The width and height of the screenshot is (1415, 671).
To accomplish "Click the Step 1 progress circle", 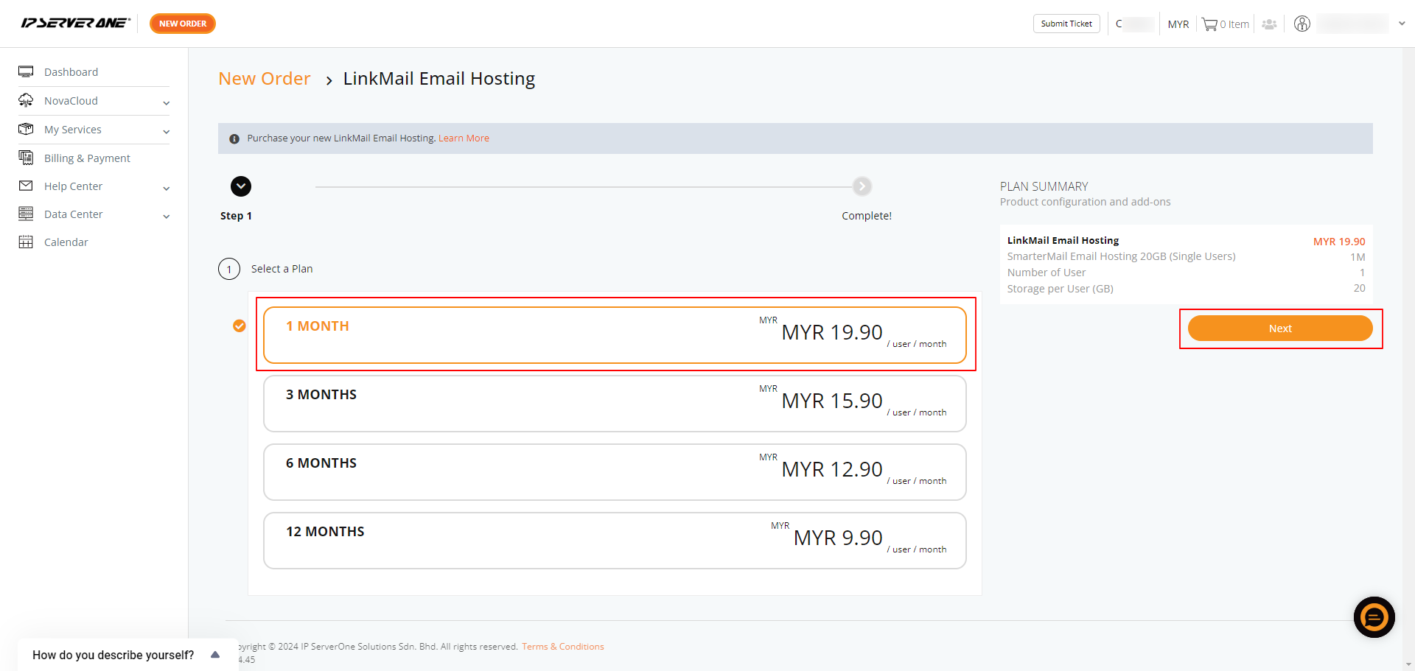I will point(241,186).
